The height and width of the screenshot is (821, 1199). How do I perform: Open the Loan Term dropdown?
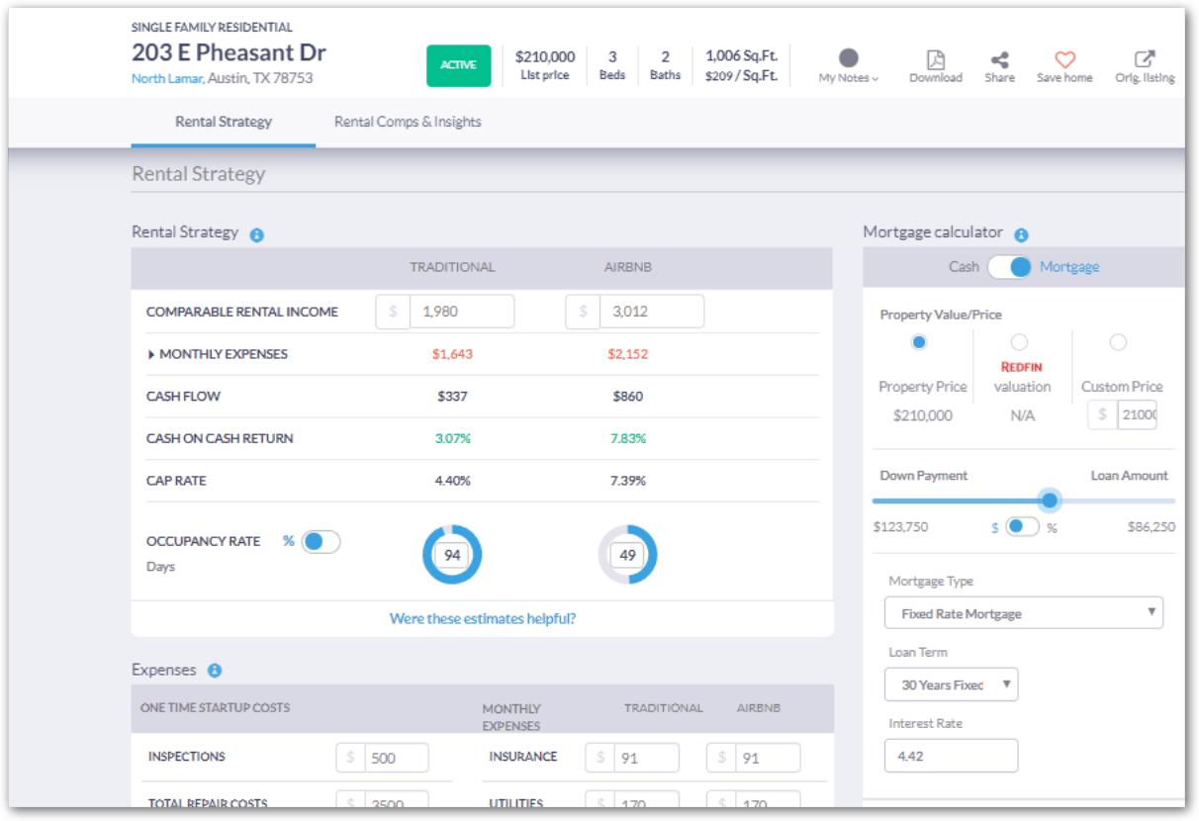tap(951, 684)
